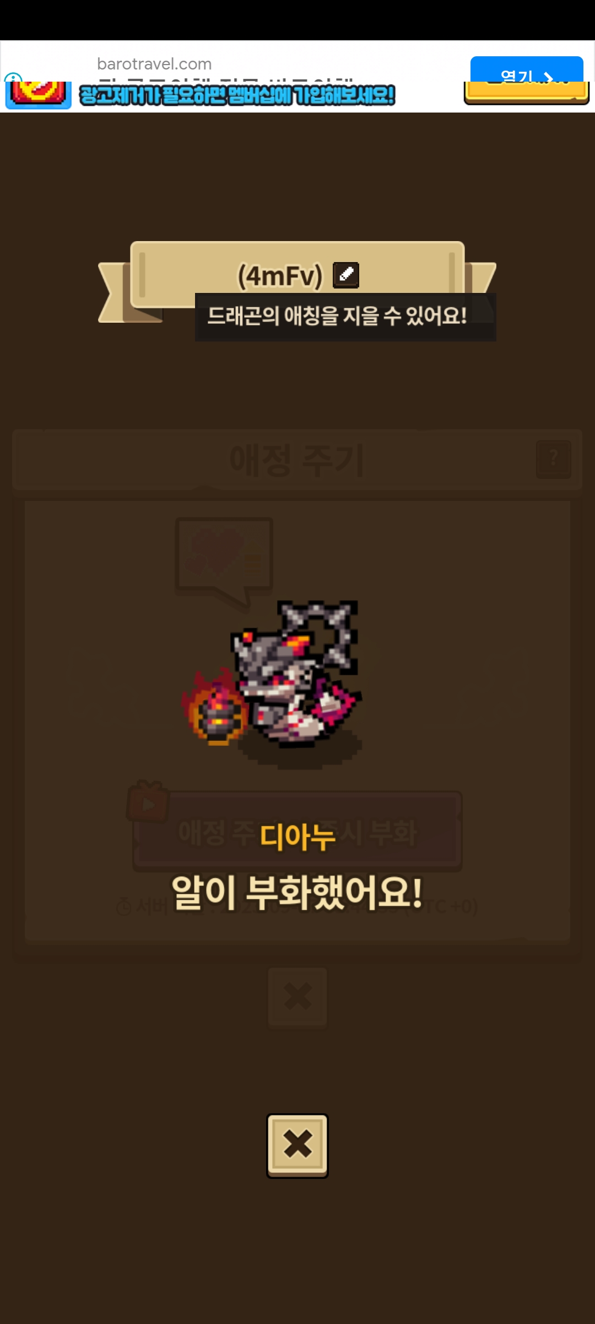The height and width of the screenshot is (1324, 595).
Task: Open the dimmed question mark help icon
Action: 554,459
